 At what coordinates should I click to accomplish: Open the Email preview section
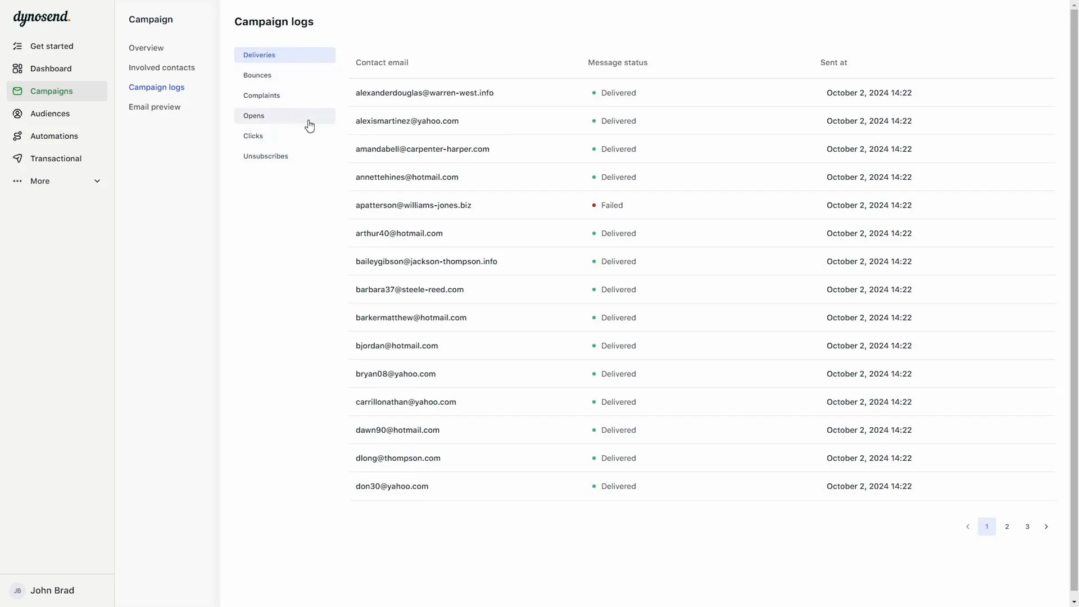[154, 106]
